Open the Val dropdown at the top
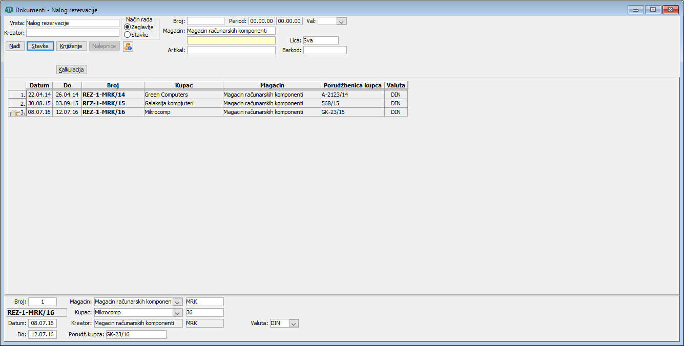684x346 pixels. click(x=342, y=21)
